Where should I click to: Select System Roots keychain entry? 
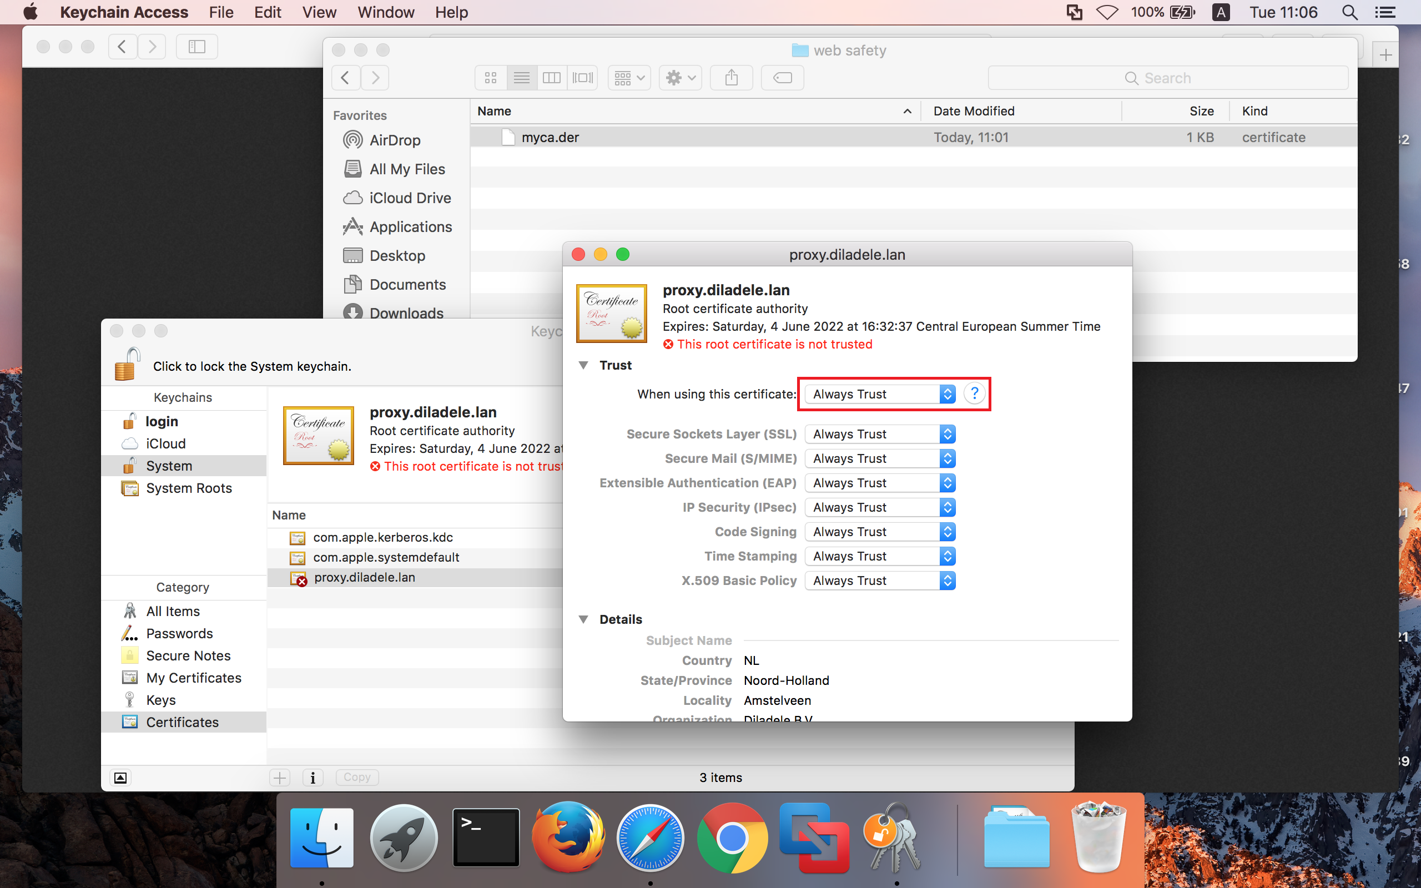point(189,488)
